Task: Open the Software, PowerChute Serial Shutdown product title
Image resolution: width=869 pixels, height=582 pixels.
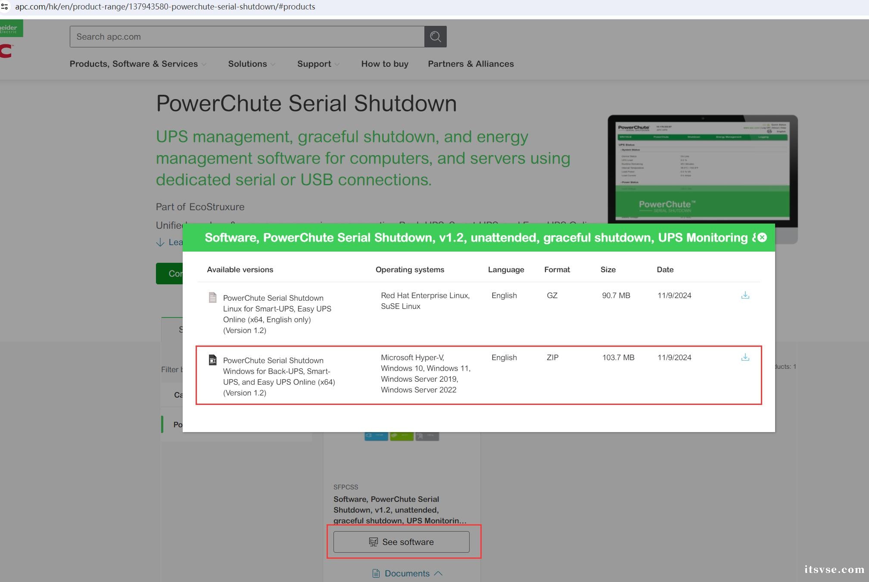Action: pyautogui.click(x=399, y=510)
